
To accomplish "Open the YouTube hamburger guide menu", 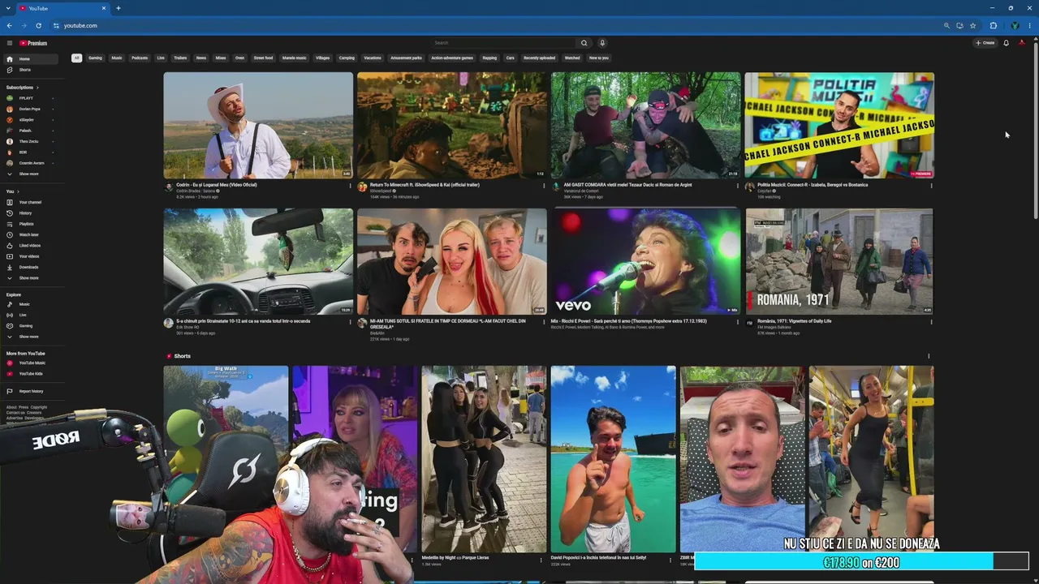I will (x=10, y=43).
